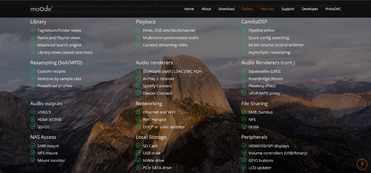371x173 pixels.
Task: Click the NAS Access heading
Action: (43, 137)
